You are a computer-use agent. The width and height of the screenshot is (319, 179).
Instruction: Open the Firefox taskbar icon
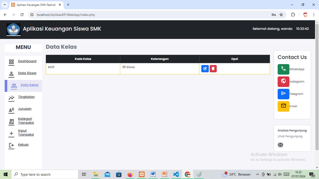[130, 174]
